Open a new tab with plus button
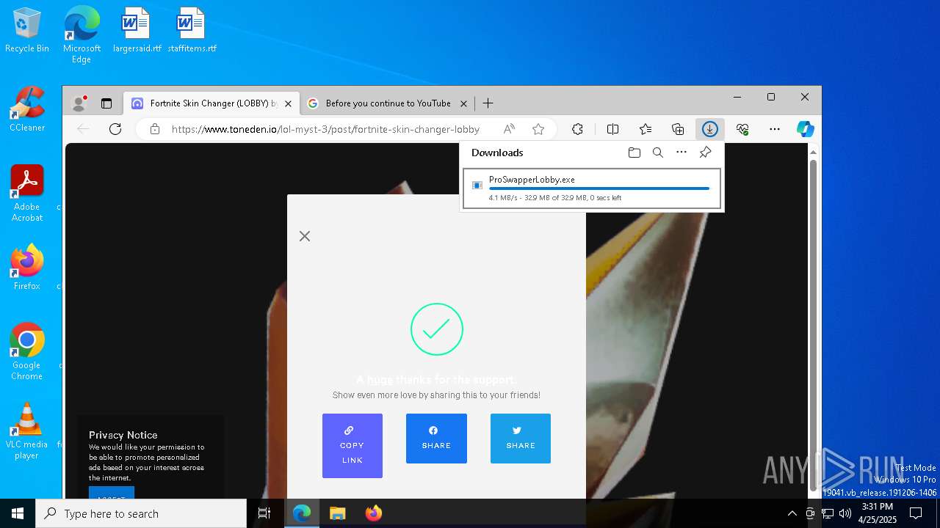940x528 pixels. coord(488,103)
